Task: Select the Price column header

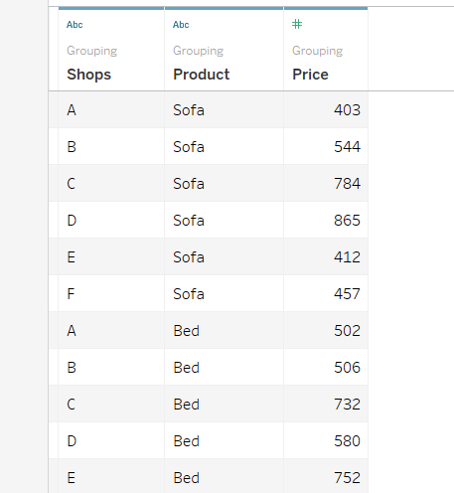Action: [310, 75]
